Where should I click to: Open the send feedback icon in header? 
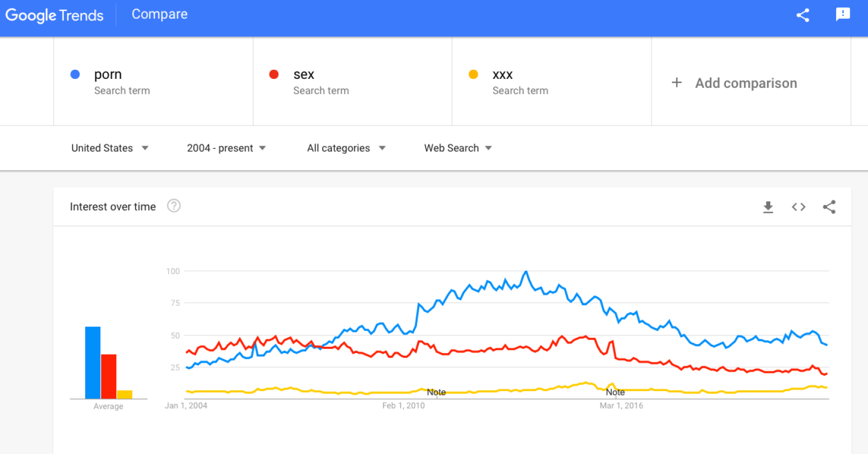843,15
